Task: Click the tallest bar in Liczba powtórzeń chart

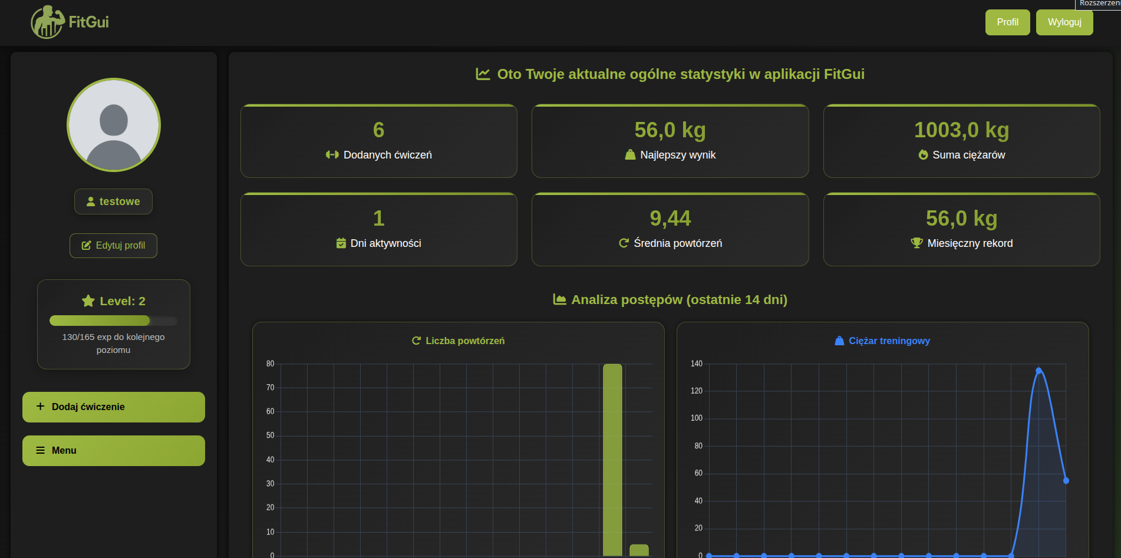Action: [612, 460]
